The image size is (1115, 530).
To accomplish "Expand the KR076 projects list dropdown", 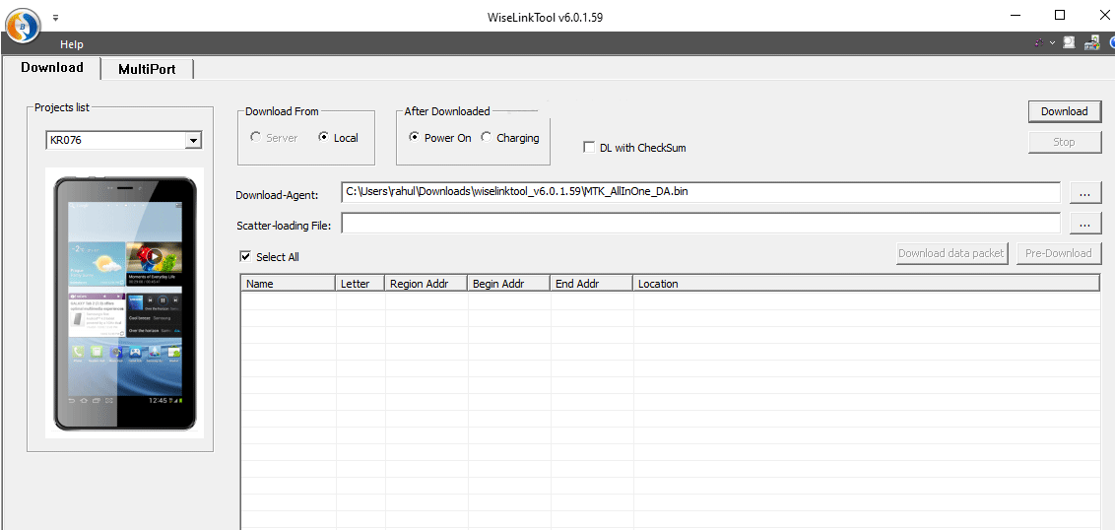I will (x=193, y=141).
